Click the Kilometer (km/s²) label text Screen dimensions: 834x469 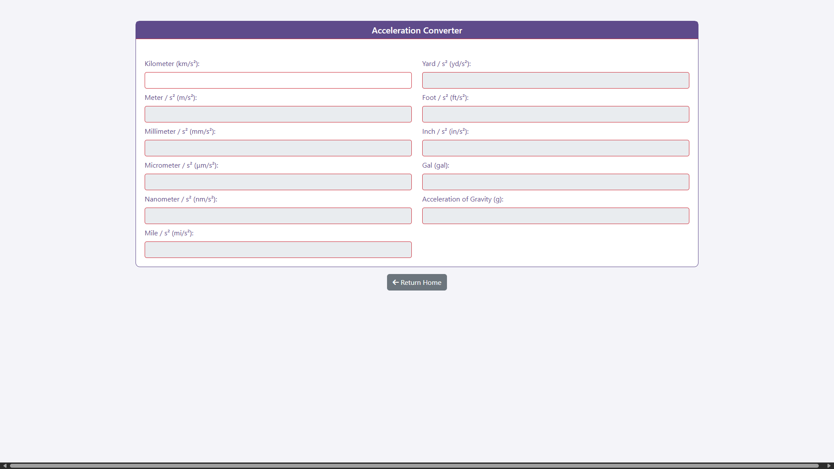pos(172,64)
